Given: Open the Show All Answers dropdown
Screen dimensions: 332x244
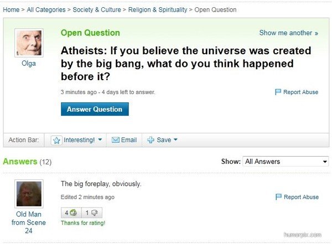Looking at the screenshot, I should pyautogui.click(x=286, y=162).
